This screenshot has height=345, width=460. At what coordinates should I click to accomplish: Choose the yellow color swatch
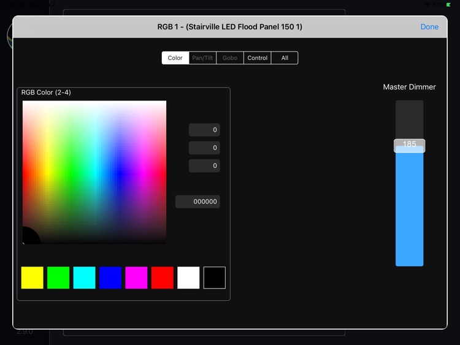(33, 278)
